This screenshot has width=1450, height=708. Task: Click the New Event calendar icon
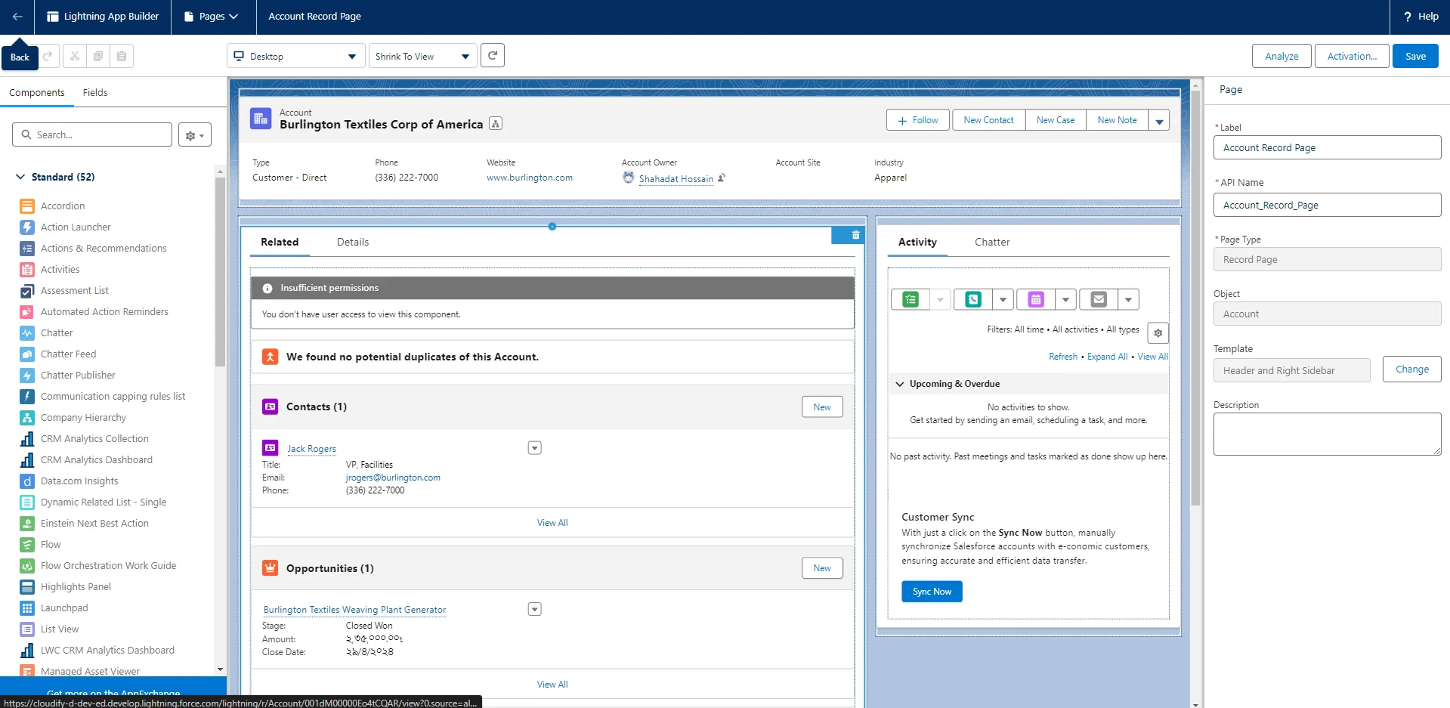(x=1036, y=300)
